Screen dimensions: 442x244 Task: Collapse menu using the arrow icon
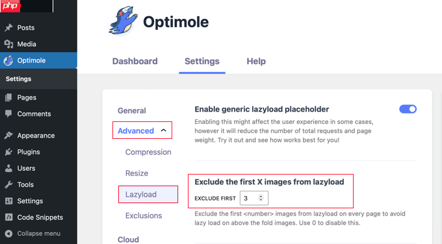point(8,234)
